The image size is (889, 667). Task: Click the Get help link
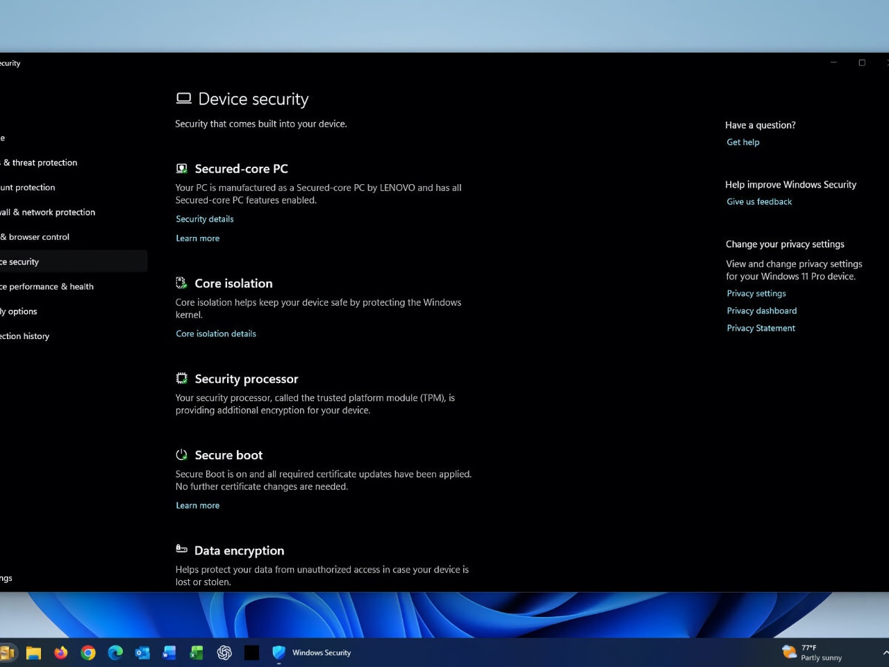[x=742, y=142]
